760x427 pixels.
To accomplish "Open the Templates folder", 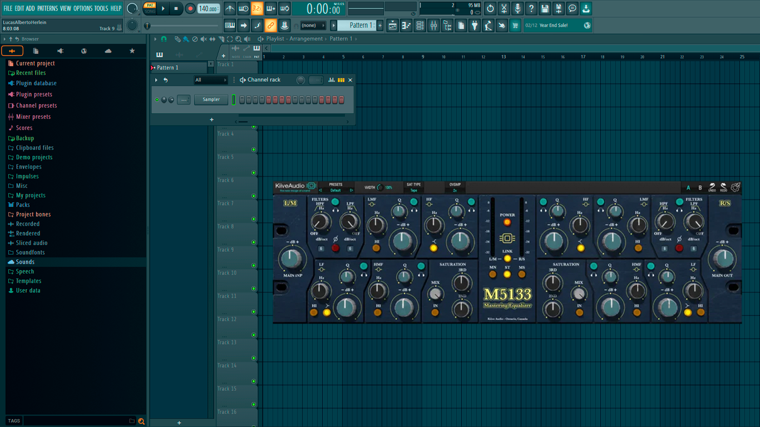I will click(29, 281).
